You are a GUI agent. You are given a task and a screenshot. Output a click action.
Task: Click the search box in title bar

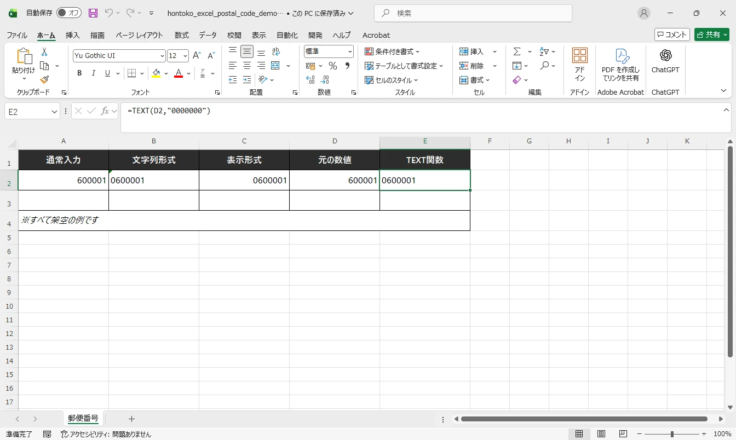tap(473, 13)
